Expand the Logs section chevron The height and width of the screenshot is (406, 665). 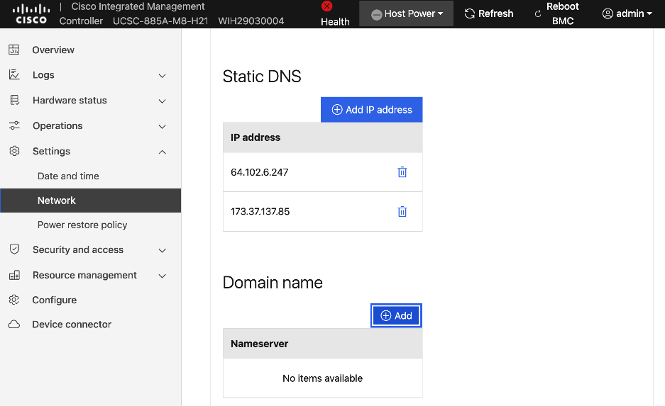162,76
